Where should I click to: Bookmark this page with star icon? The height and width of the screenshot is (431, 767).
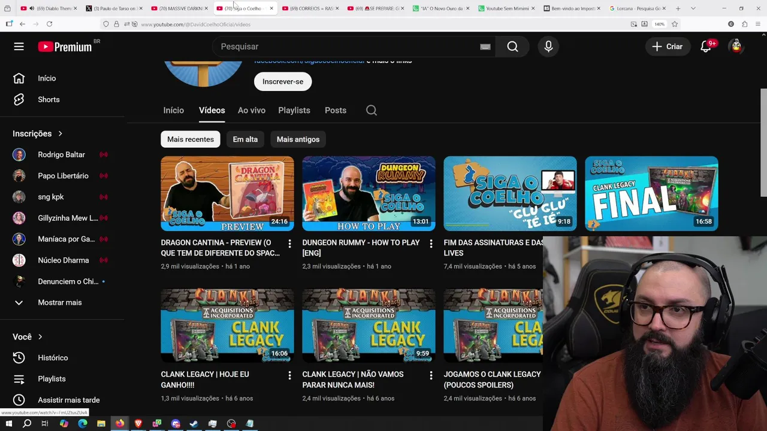[675, 24]
